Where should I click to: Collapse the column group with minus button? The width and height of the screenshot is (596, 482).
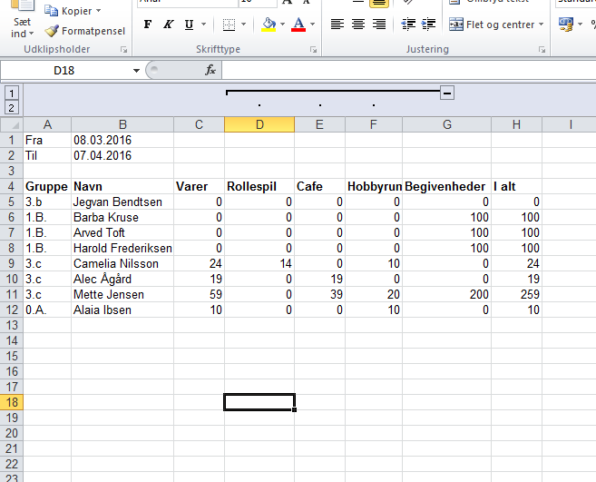[x=447, y=93]
